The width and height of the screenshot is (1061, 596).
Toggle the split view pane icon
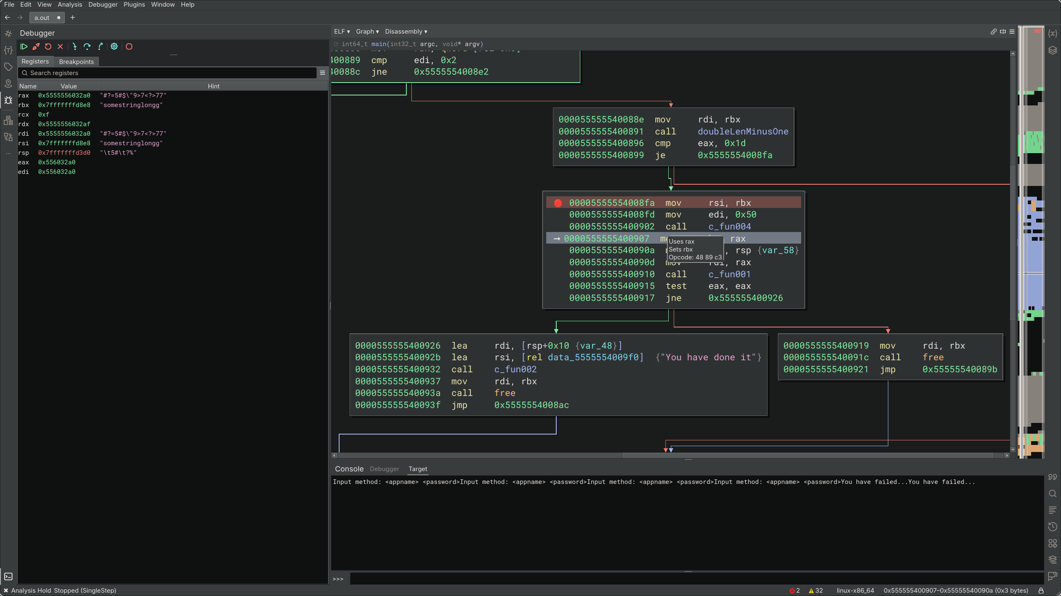[x=1003, y=32]
